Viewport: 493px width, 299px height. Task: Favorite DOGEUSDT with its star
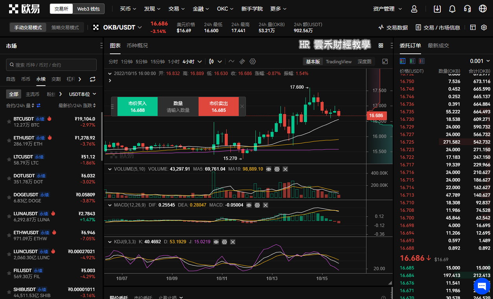9,198
